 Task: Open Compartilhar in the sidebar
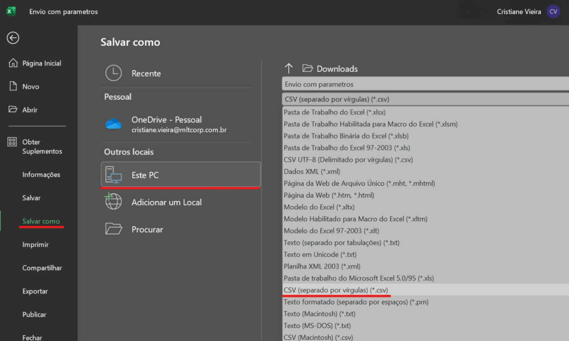point(42,268)
